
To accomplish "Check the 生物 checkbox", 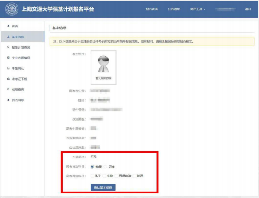I will (x=104, y=176).
